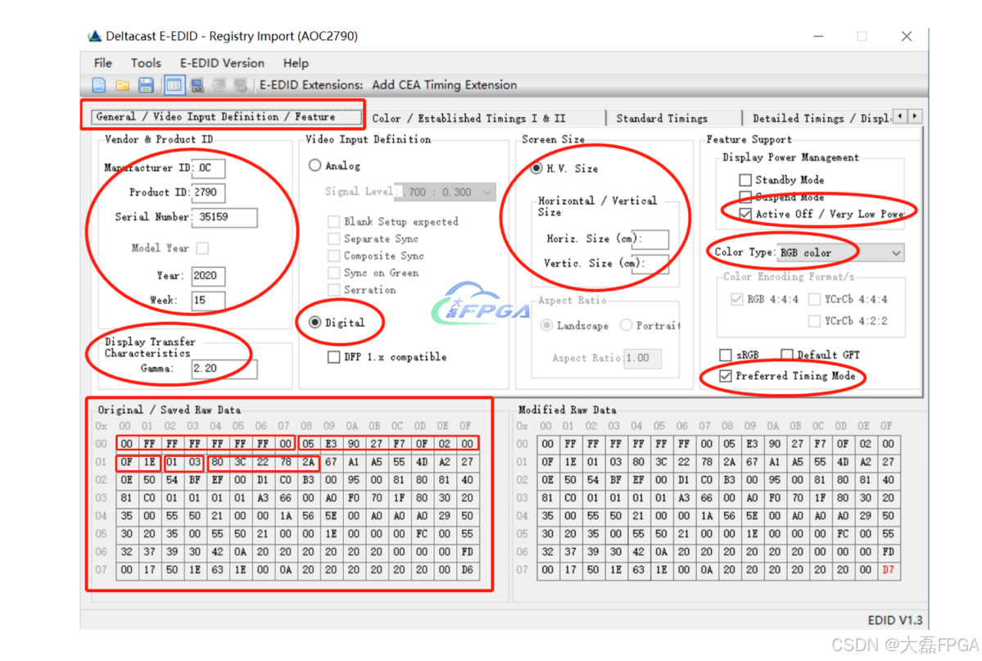Open the Detailed Timings tab
This screenshot has width=982, height=661.
(821, 119)
